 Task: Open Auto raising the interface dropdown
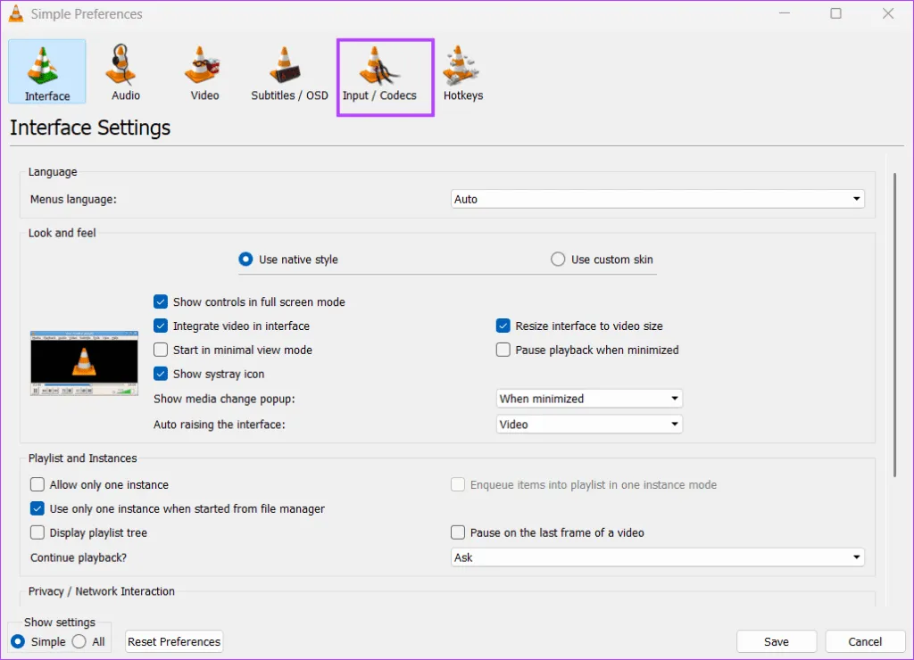[x=589, y=425]
